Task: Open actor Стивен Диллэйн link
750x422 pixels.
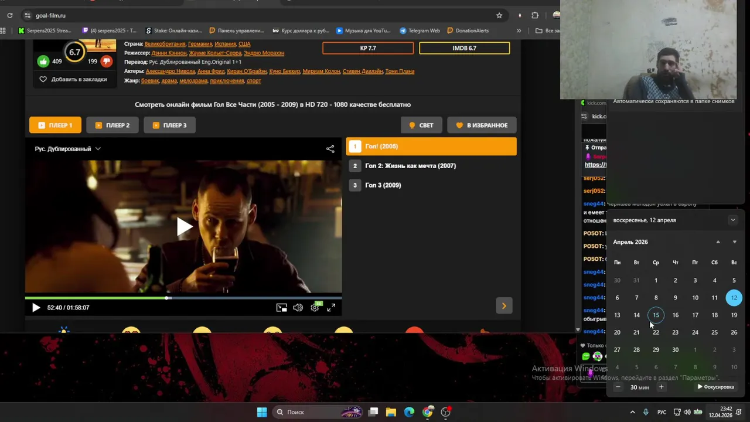Action: click(x=362, y=71)
